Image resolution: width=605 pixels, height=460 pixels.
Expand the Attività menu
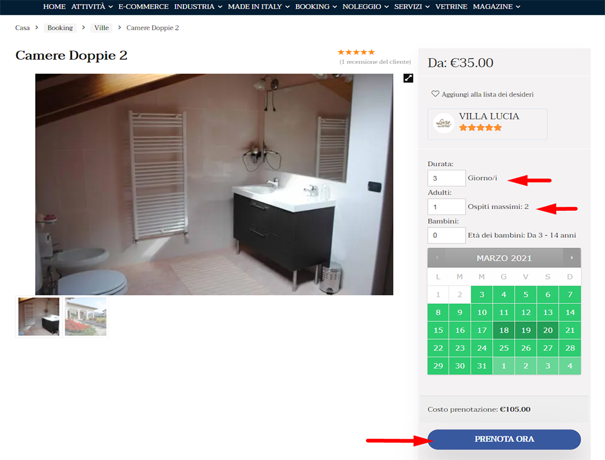coord(92,6)
